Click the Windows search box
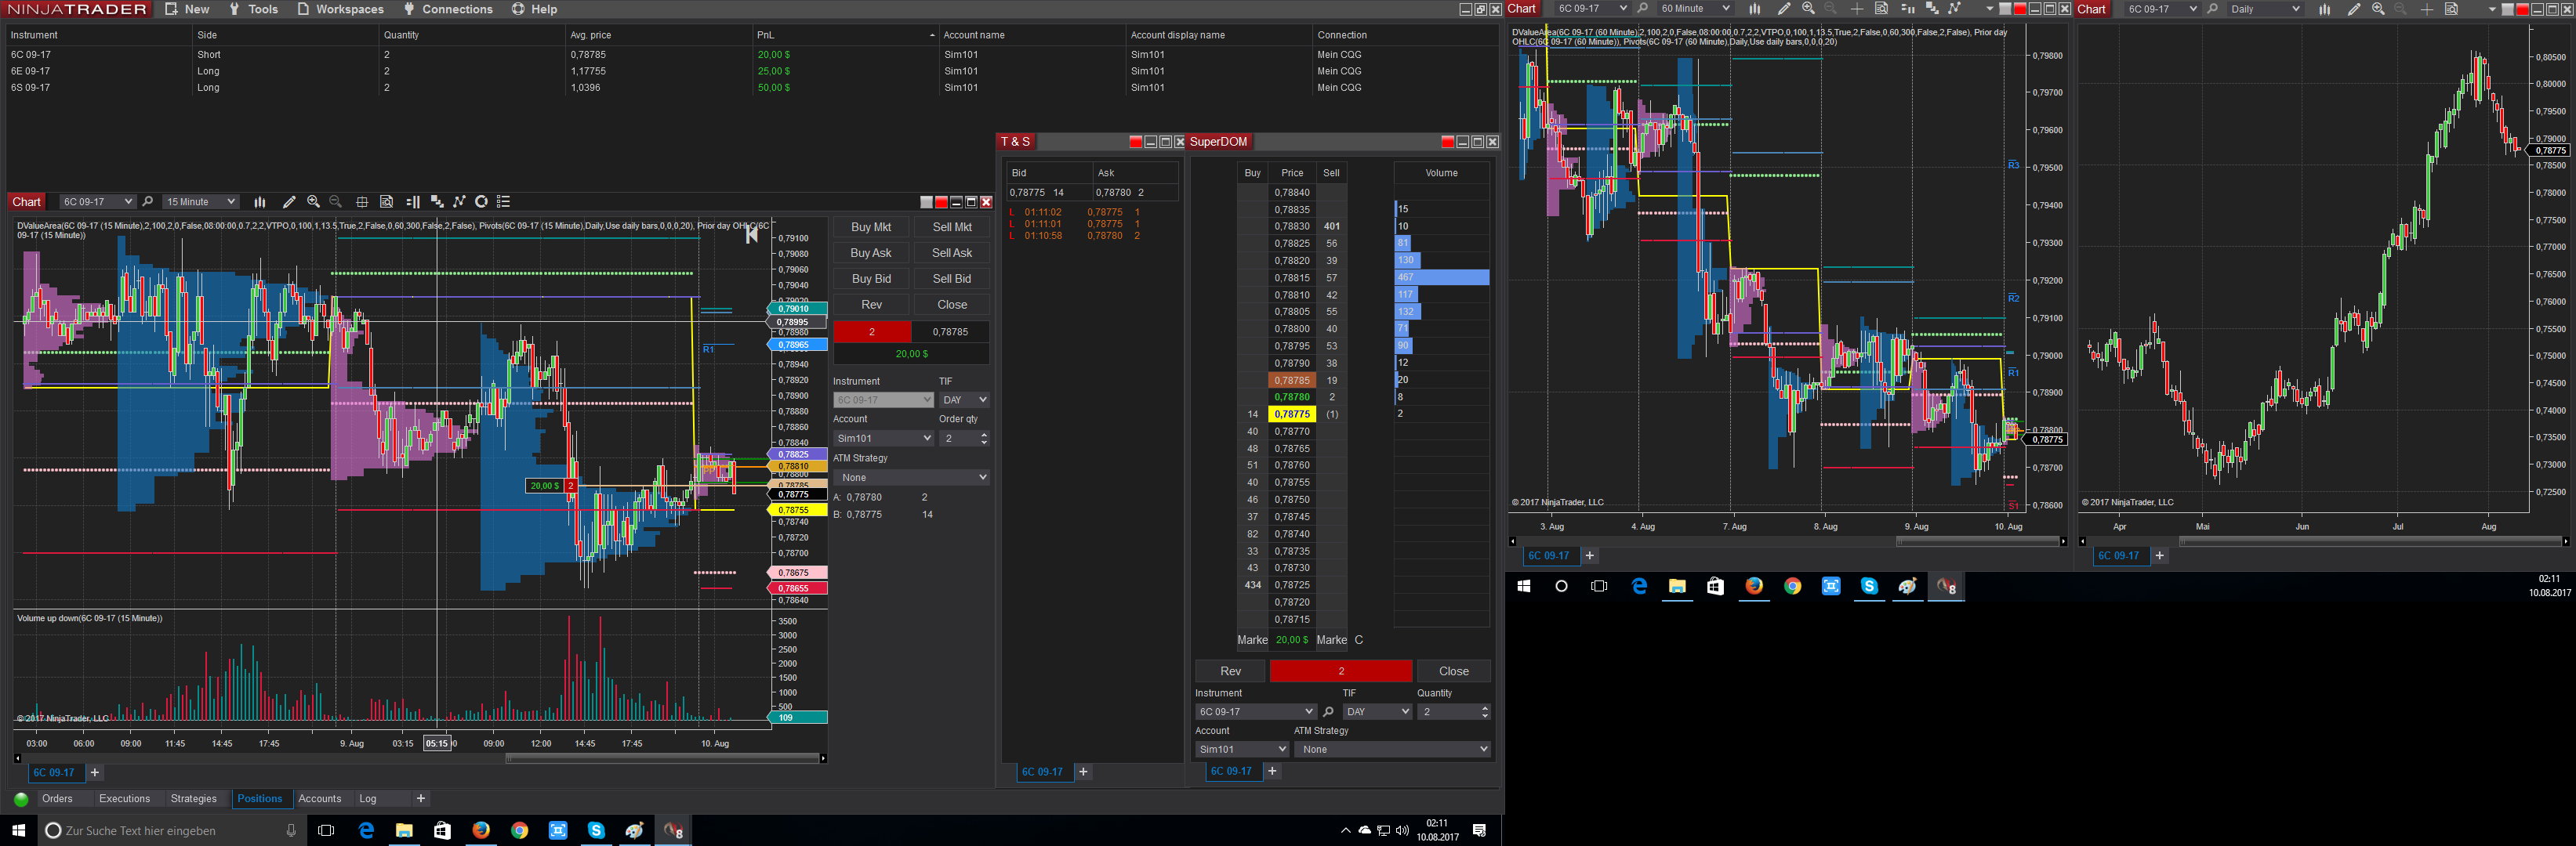 click(171, 830)
